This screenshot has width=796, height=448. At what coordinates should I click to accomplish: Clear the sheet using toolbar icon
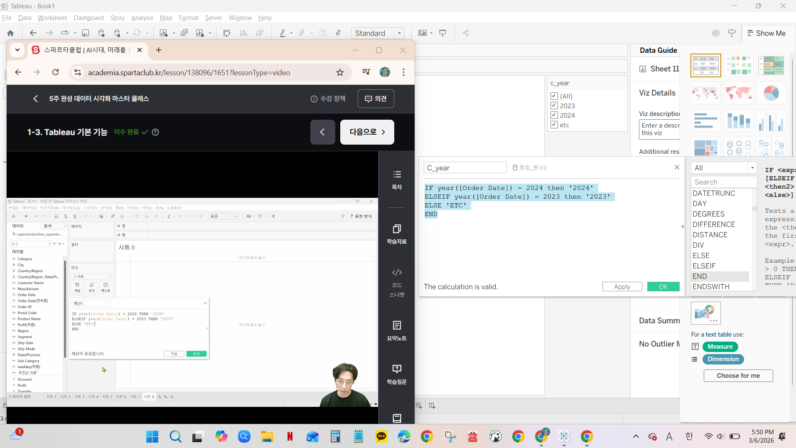[200, 33]
